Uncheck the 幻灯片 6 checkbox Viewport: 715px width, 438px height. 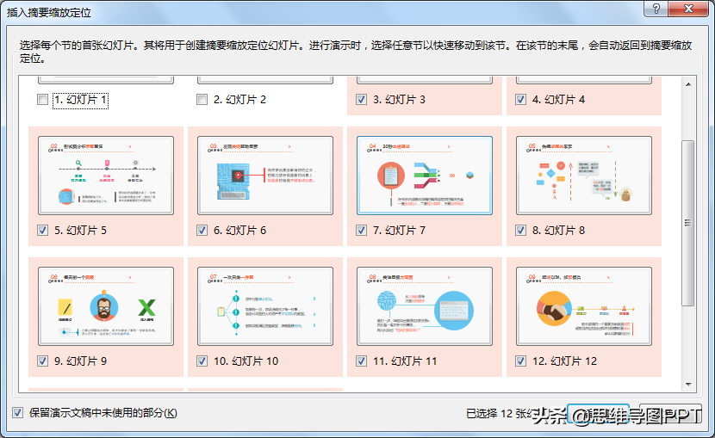pos(202,231)
